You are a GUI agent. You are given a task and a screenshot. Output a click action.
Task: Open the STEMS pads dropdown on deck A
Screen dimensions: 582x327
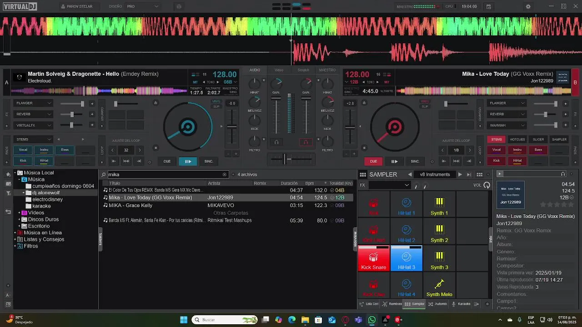[x=34, y=139]
